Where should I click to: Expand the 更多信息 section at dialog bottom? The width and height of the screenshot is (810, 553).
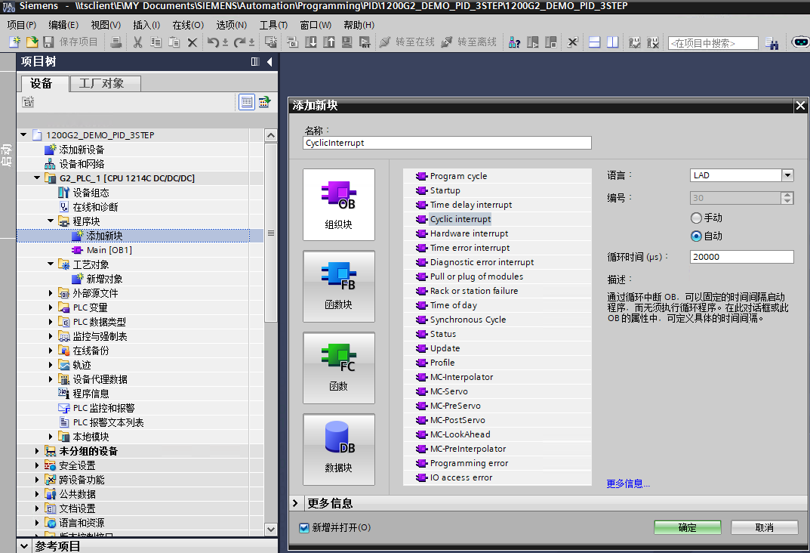296,503
